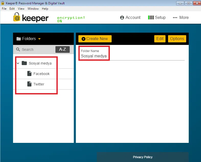Open the Window menu
This screenshot has height=162, width=201.
(33, 9)
